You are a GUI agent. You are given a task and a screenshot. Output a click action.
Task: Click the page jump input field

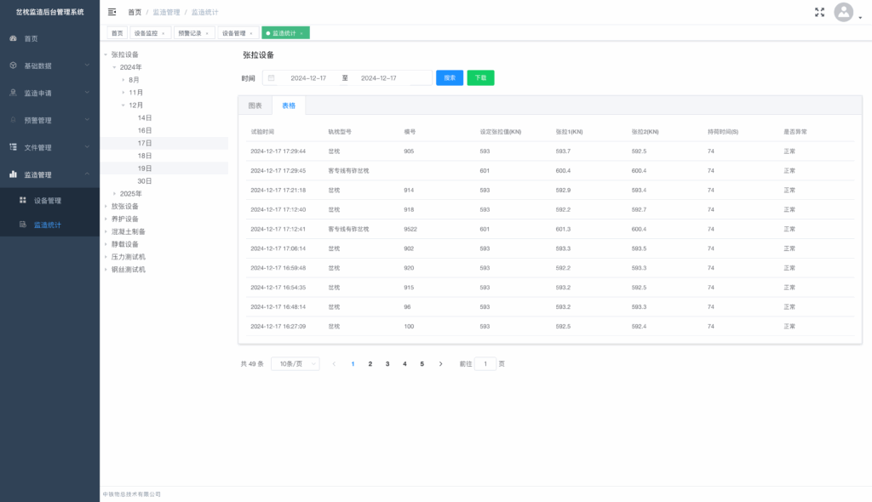485,363
